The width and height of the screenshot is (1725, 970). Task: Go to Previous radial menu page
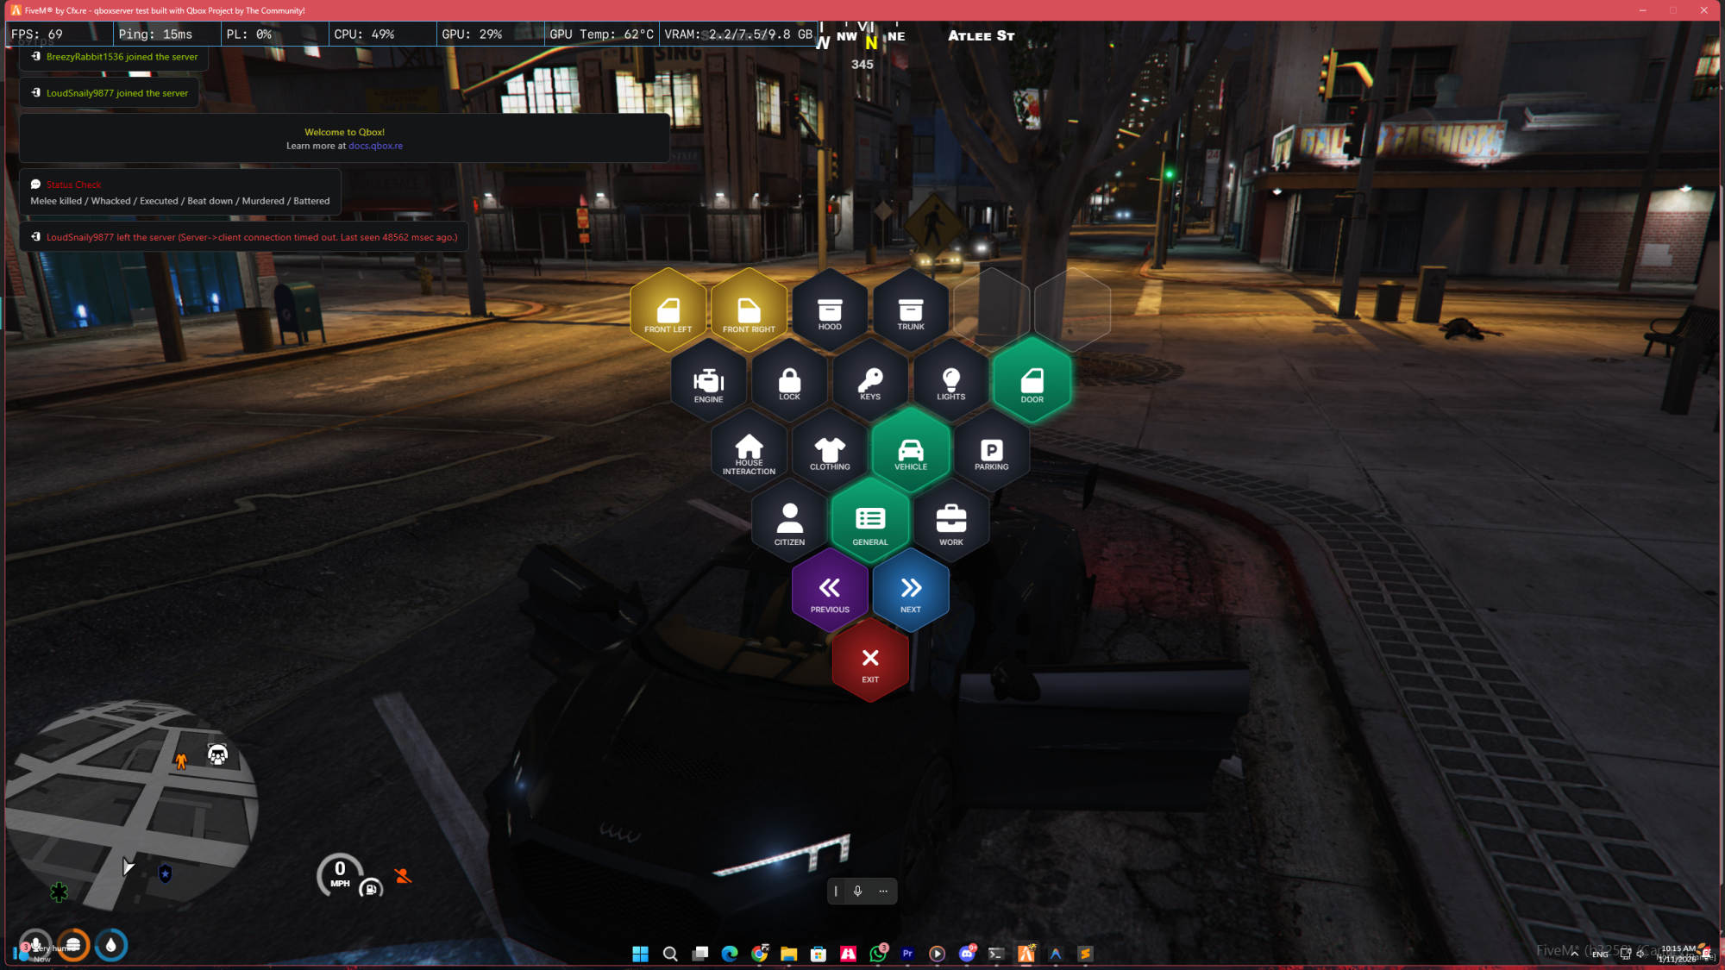[830, 591]
